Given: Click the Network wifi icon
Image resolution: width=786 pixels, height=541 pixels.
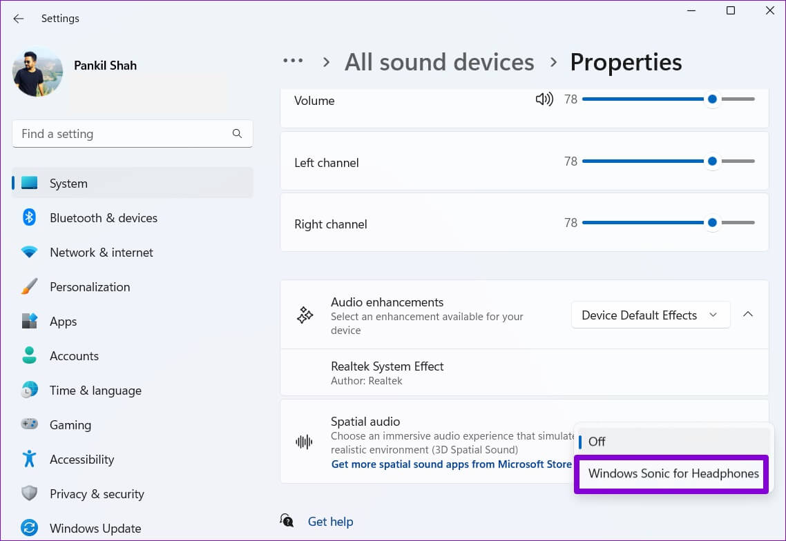Looking at the screenshot, I should tap(29, 252).
